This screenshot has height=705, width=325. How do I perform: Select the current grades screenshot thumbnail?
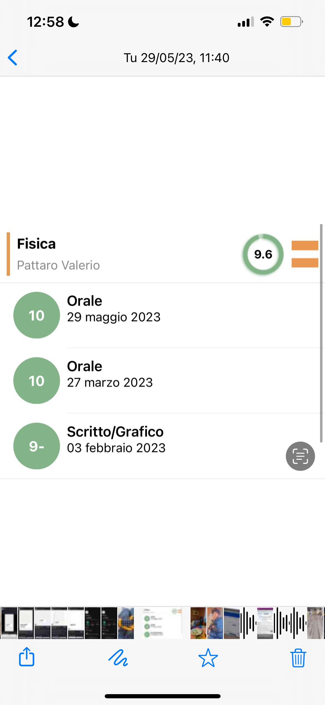(162, 623)
